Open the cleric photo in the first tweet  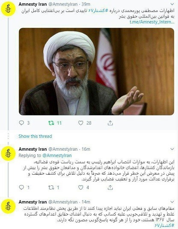97,71
